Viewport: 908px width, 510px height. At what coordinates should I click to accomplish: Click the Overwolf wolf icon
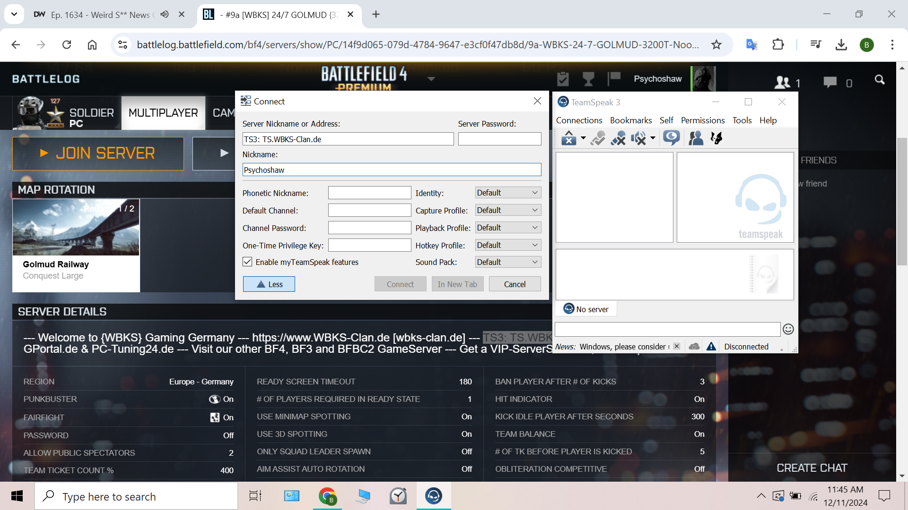coord(716,138)
